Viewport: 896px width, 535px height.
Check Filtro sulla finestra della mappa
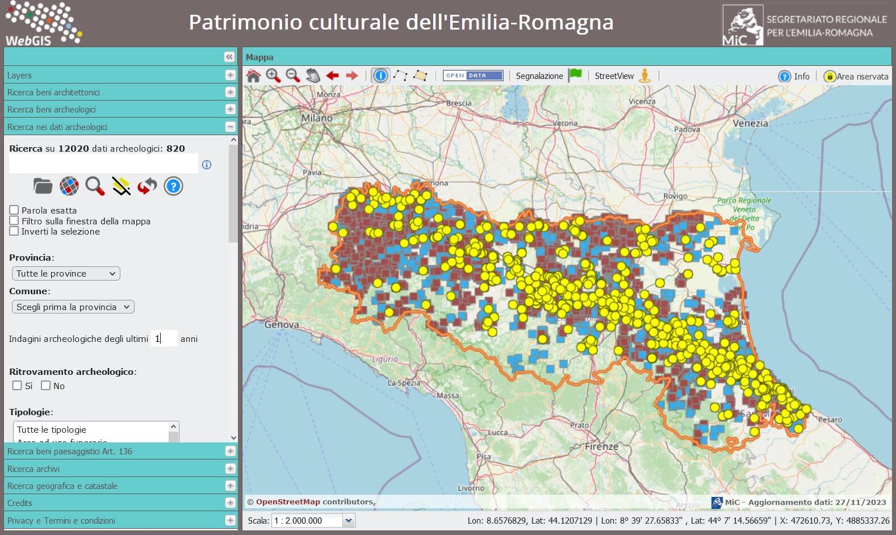point(14,221)
